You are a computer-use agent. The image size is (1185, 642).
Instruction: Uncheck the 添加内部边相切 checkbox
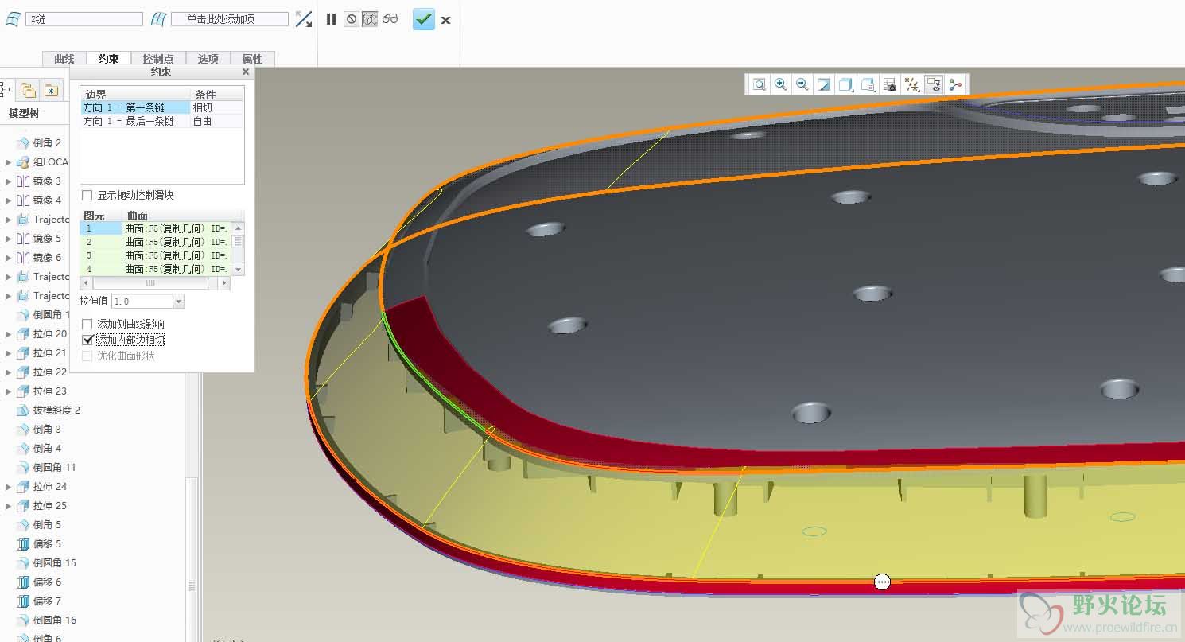click(87, 340)
